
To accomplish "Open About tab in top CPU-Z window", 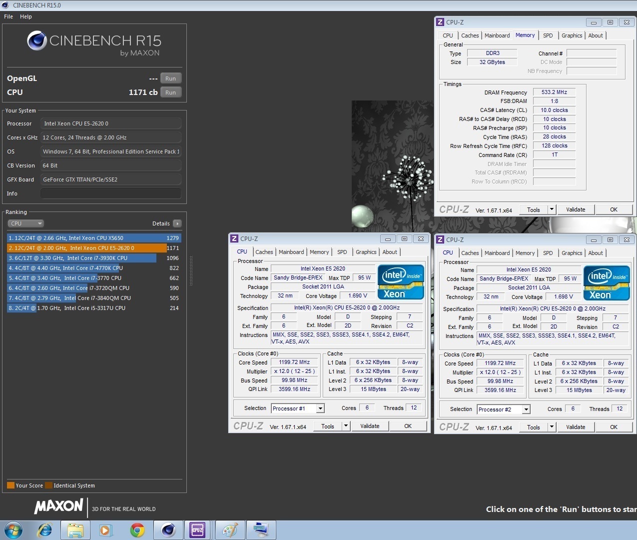I will 596,35.
